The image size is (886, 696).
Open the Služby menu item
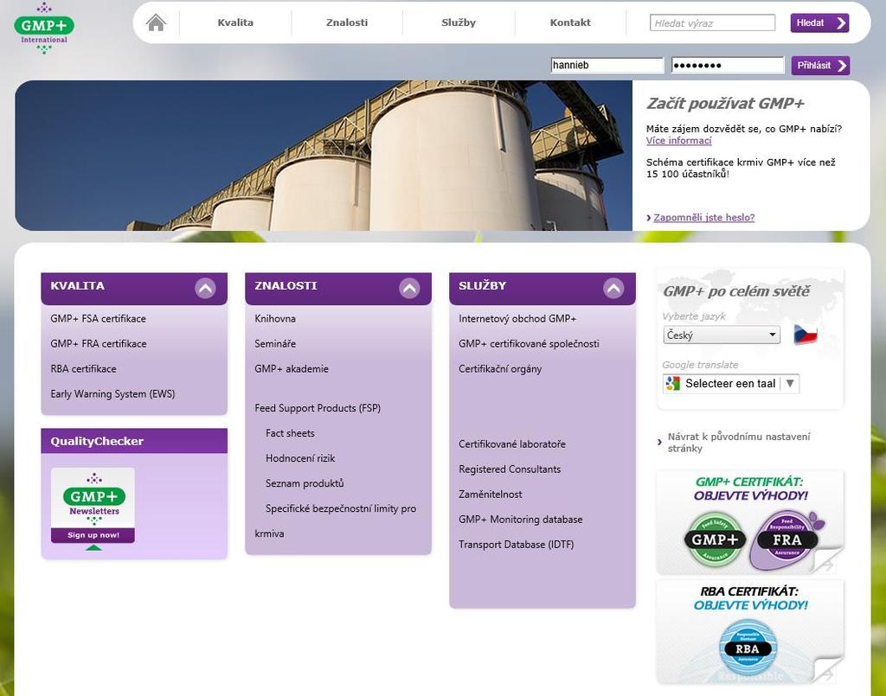pos(459,22)
